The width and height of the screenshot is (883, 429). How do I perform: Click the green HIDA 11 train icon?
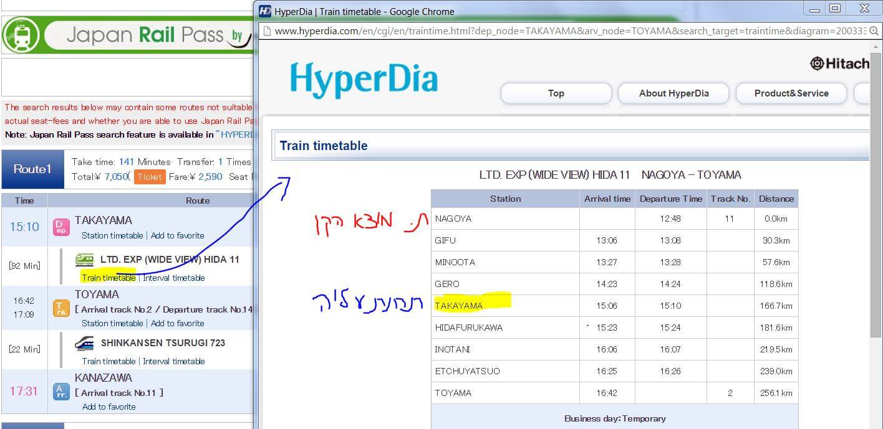pyautogui.click(x=85, y=260)
